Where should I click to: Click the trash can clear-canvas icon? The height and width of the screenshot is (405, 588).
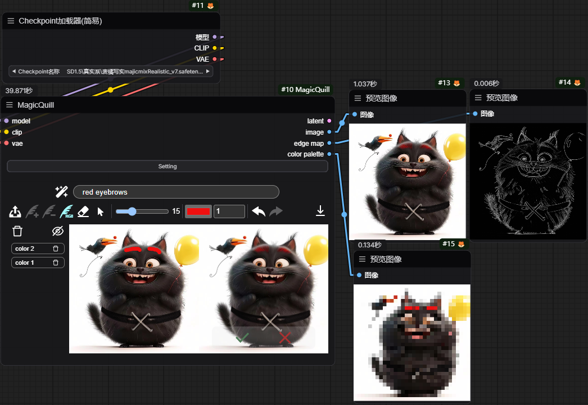click(x=17, y=231)
